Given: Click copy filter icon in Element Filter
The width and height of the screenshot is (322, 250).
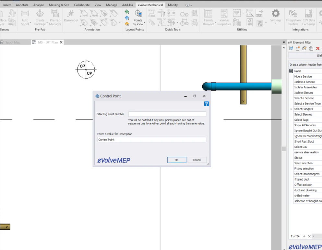Looking at the screenshot, I should [311, 49].
